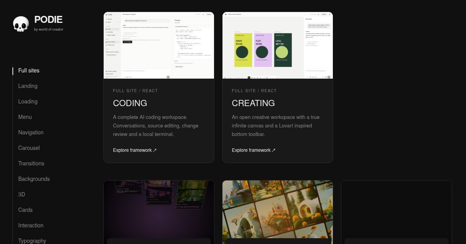Open the Cards category
This screenshot has width=466, height=244.
[25, 210]
